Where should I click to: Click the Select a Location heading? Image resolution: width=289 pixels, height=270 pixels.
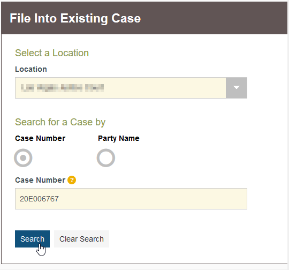[52, 53]
